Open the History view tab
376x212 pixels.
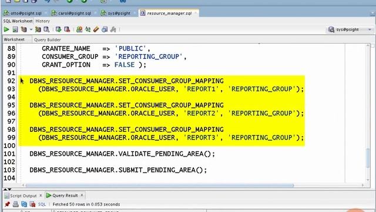pyautogui.click(x=42, y=21)
